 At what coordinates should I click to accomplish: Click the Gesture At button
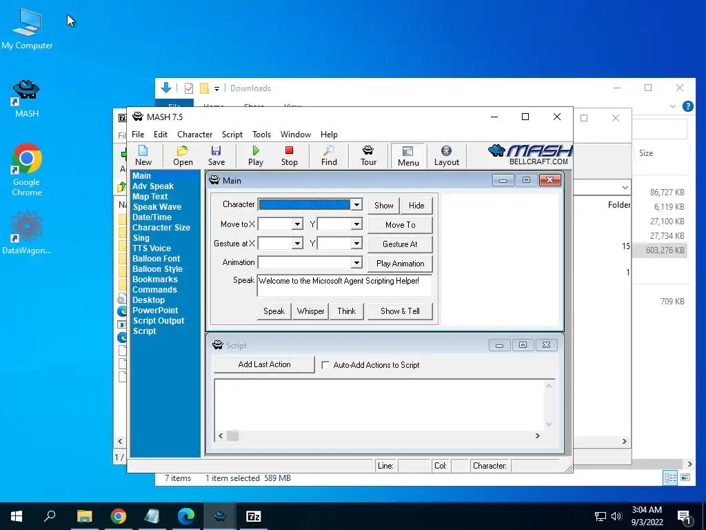[400, 244]
